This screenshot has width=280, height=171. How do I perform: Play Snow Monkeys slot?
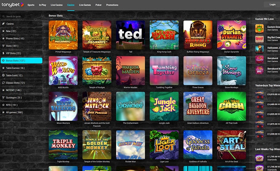tap(231, 71)
